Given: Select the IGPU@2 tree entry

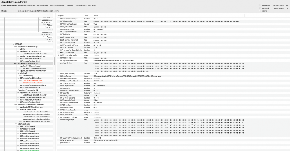Looking at the screenshot, I should tap(19, 44).
